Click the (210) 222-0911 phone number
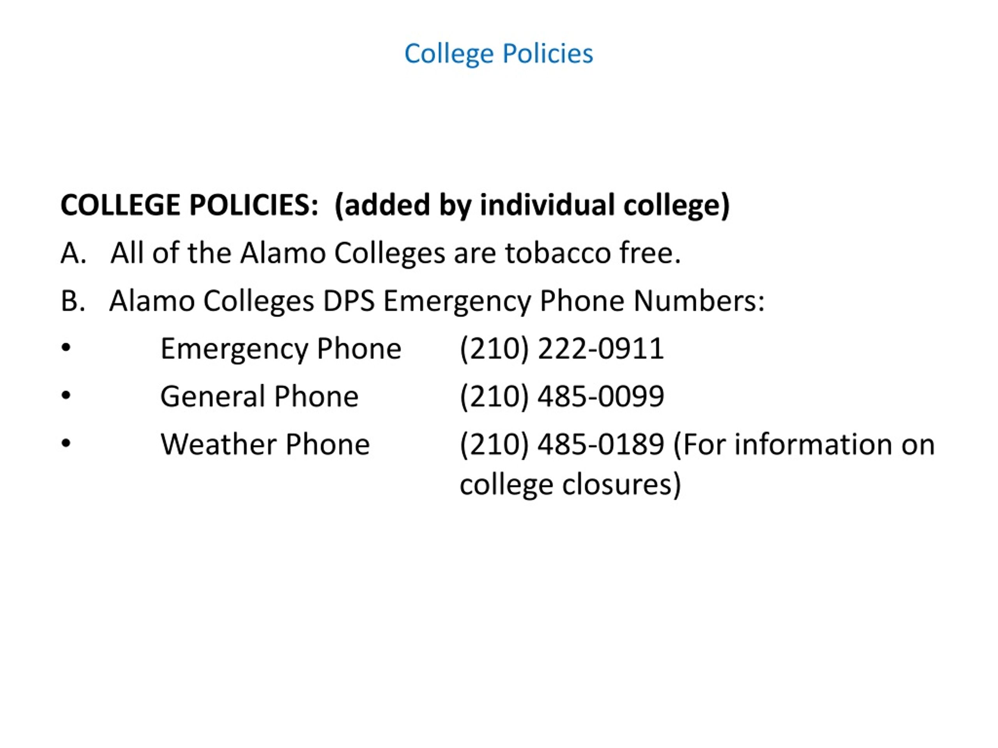The image size is (998, 748). click(x=562, y=349)
